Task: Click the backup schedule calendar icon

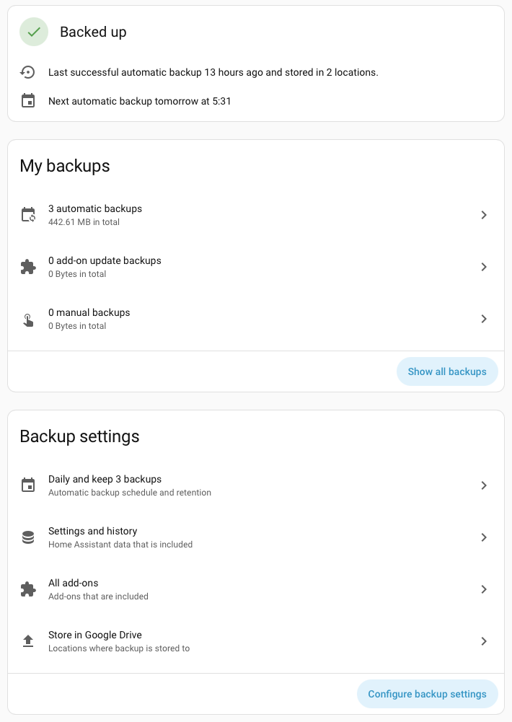Action: tap(28, 485)
